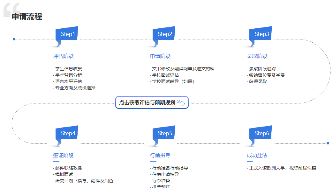This screenshot has width=333, height=188.
Task: Select the 成功赴法 heading
Action: coord(257,156)
